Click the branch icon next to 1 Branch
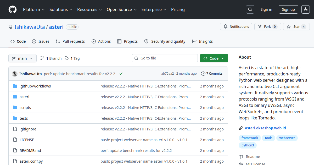 pos(42,58)
